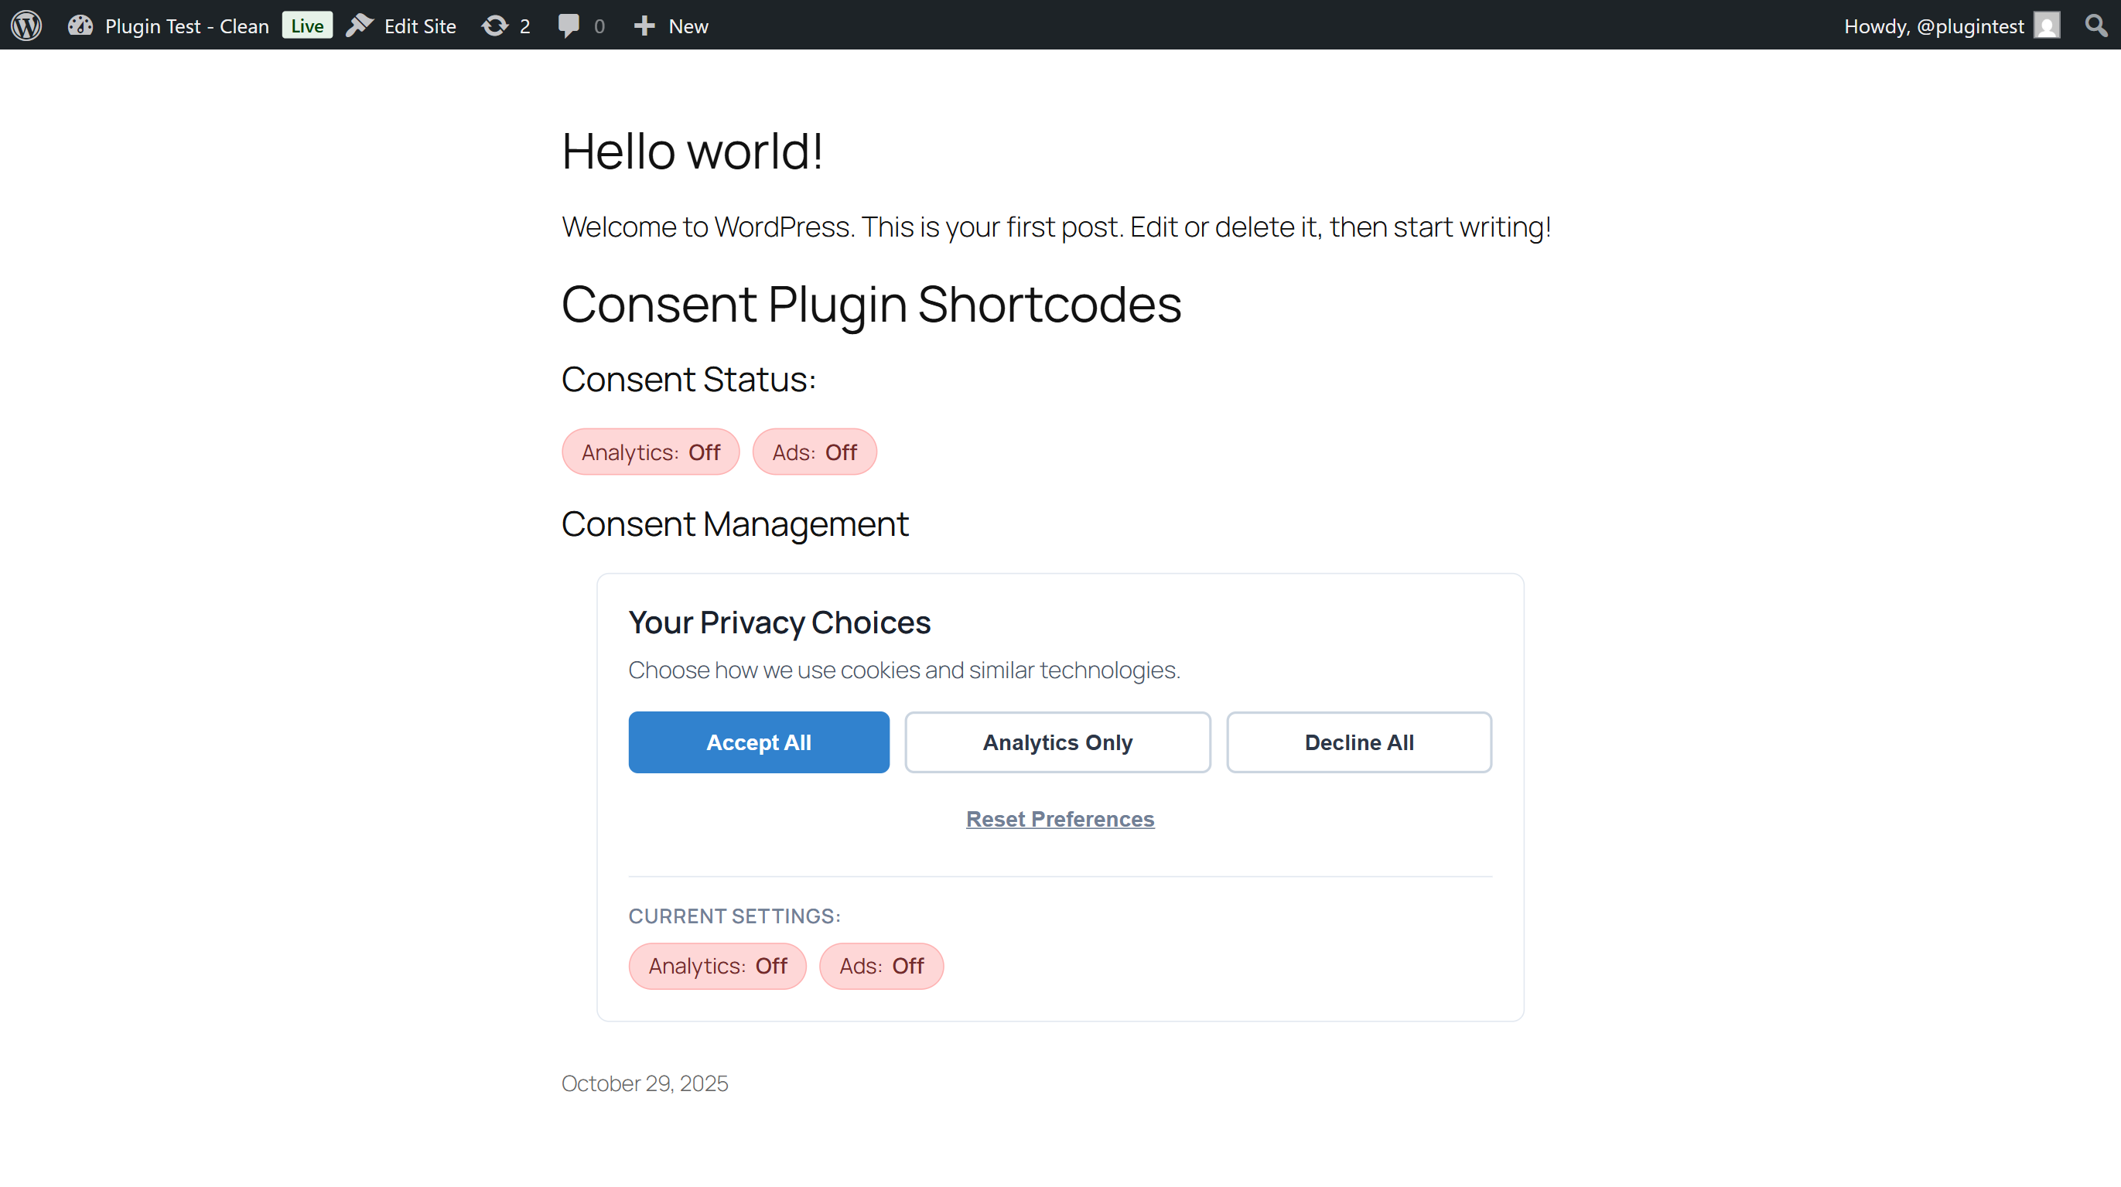
Task: Click the Analytics: Off badge under Consent Status
Action: click(x=651, y=452)
